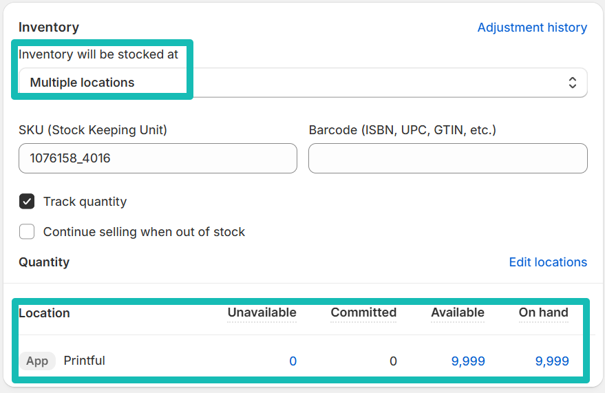
Task: Toggle the Track quantity checkbox
Action: (27, 202)
